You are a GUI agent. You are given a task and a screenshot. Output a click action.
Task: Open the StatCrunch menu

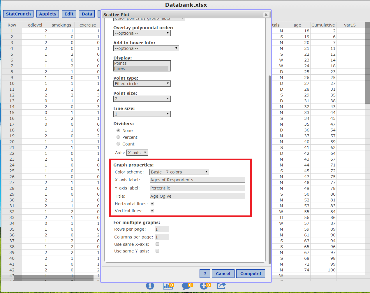tap(18, 14)
